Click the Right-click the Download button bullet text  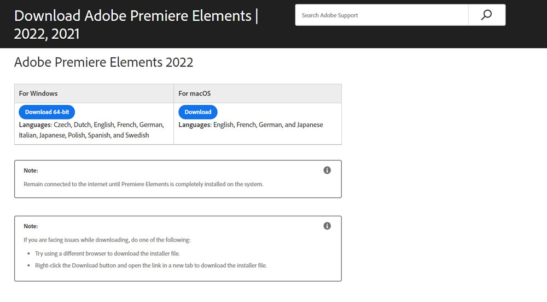point(151,265)
